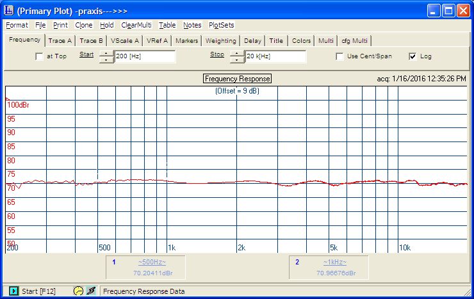
Task: Click the Stop frequency field showing 20 k[Hz]
Action: point(275,56)
